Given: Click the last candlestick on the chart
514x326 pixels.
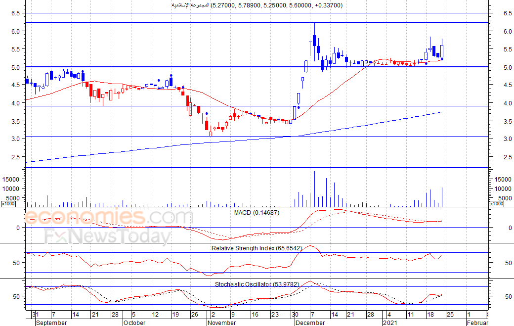Looking at the screenshot, I should click(x=442, y=50).
